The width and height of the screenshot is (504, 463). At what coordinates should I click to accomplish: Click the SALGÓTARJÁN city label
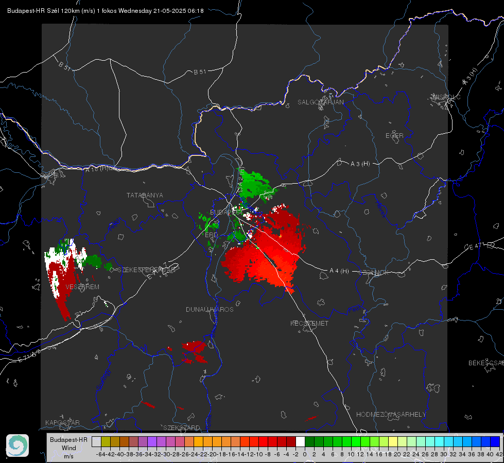(320, 102)
